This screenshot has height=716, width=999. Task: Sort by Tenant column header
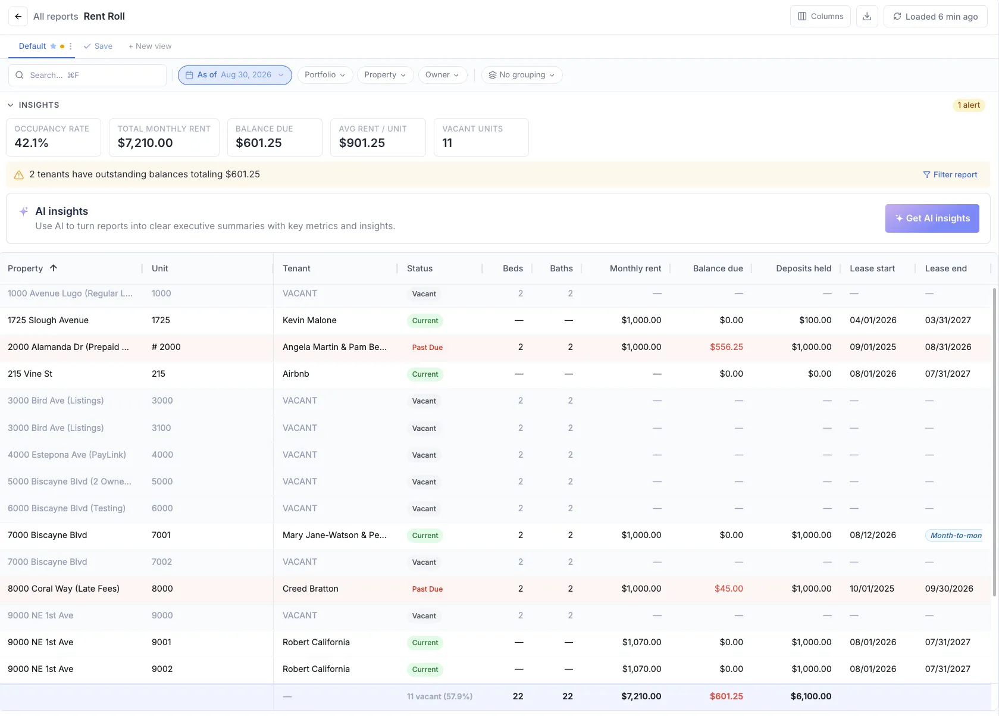point(296,268)
